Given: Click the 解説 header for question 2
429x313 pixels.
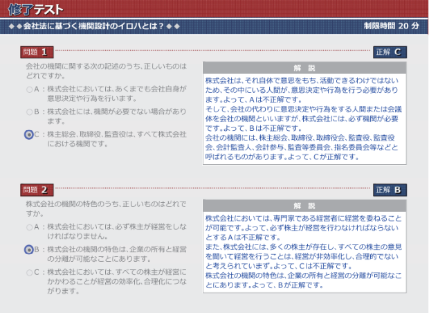Looking at the screenshot, I should tap(304, 206).
